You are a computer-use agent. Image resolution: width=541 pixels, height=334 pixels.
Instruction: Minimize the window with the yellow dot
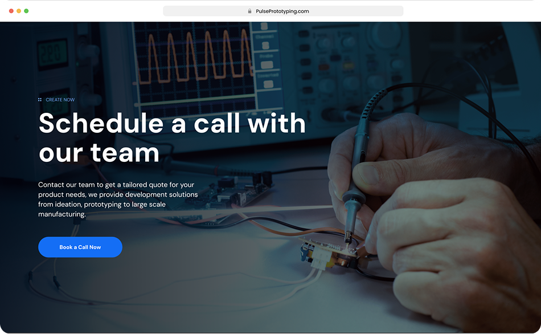[19, 11]
